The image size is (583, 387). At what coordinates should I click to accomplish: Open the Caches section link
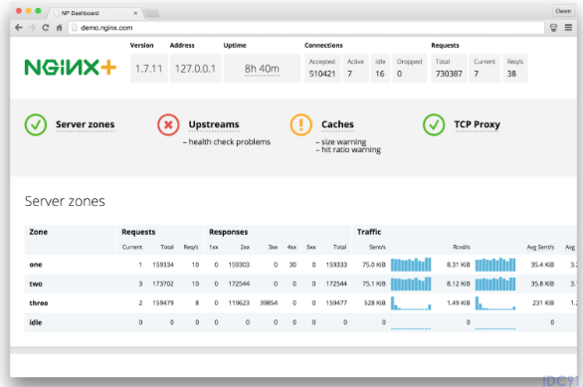tap(337, 124)
